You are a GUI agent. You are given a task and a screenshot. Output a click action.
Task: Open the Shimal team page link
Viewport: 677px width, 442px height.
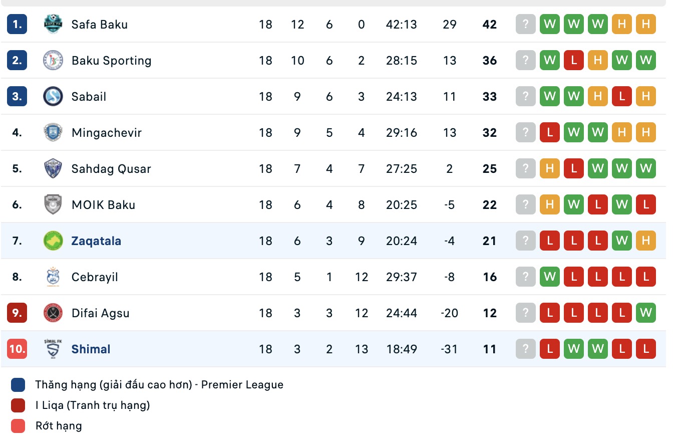click(x=91, y=349)
